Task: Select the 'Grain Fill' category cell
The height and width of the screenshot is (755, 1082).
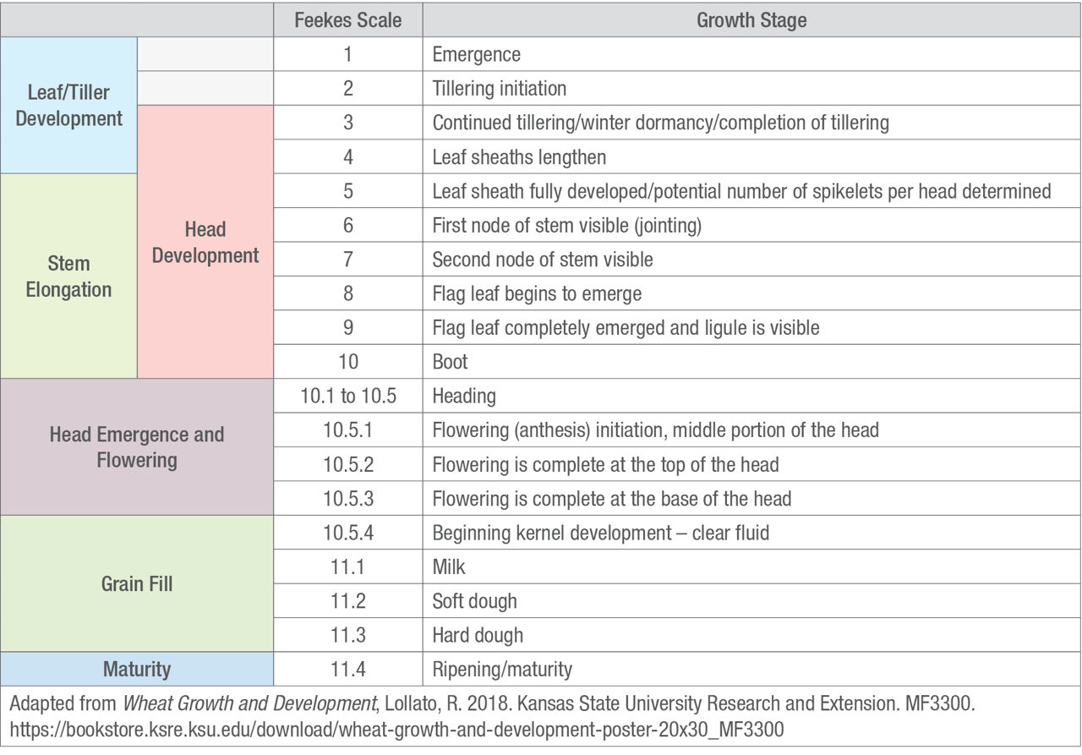Action: tap(137, 583)
